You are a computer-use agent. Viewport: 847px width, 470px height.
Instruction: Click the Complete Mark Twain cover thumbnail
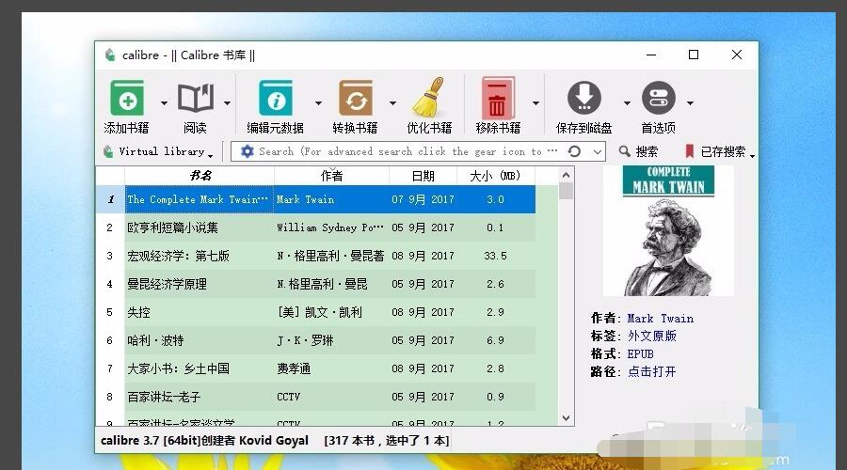[668, 231]
